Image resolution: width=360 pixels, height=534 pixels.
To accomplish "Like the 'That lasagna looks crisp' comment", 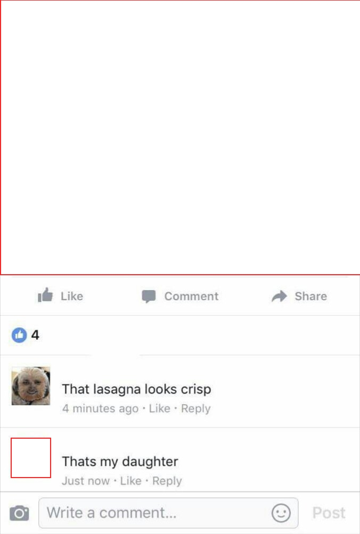I will point(159,408).
